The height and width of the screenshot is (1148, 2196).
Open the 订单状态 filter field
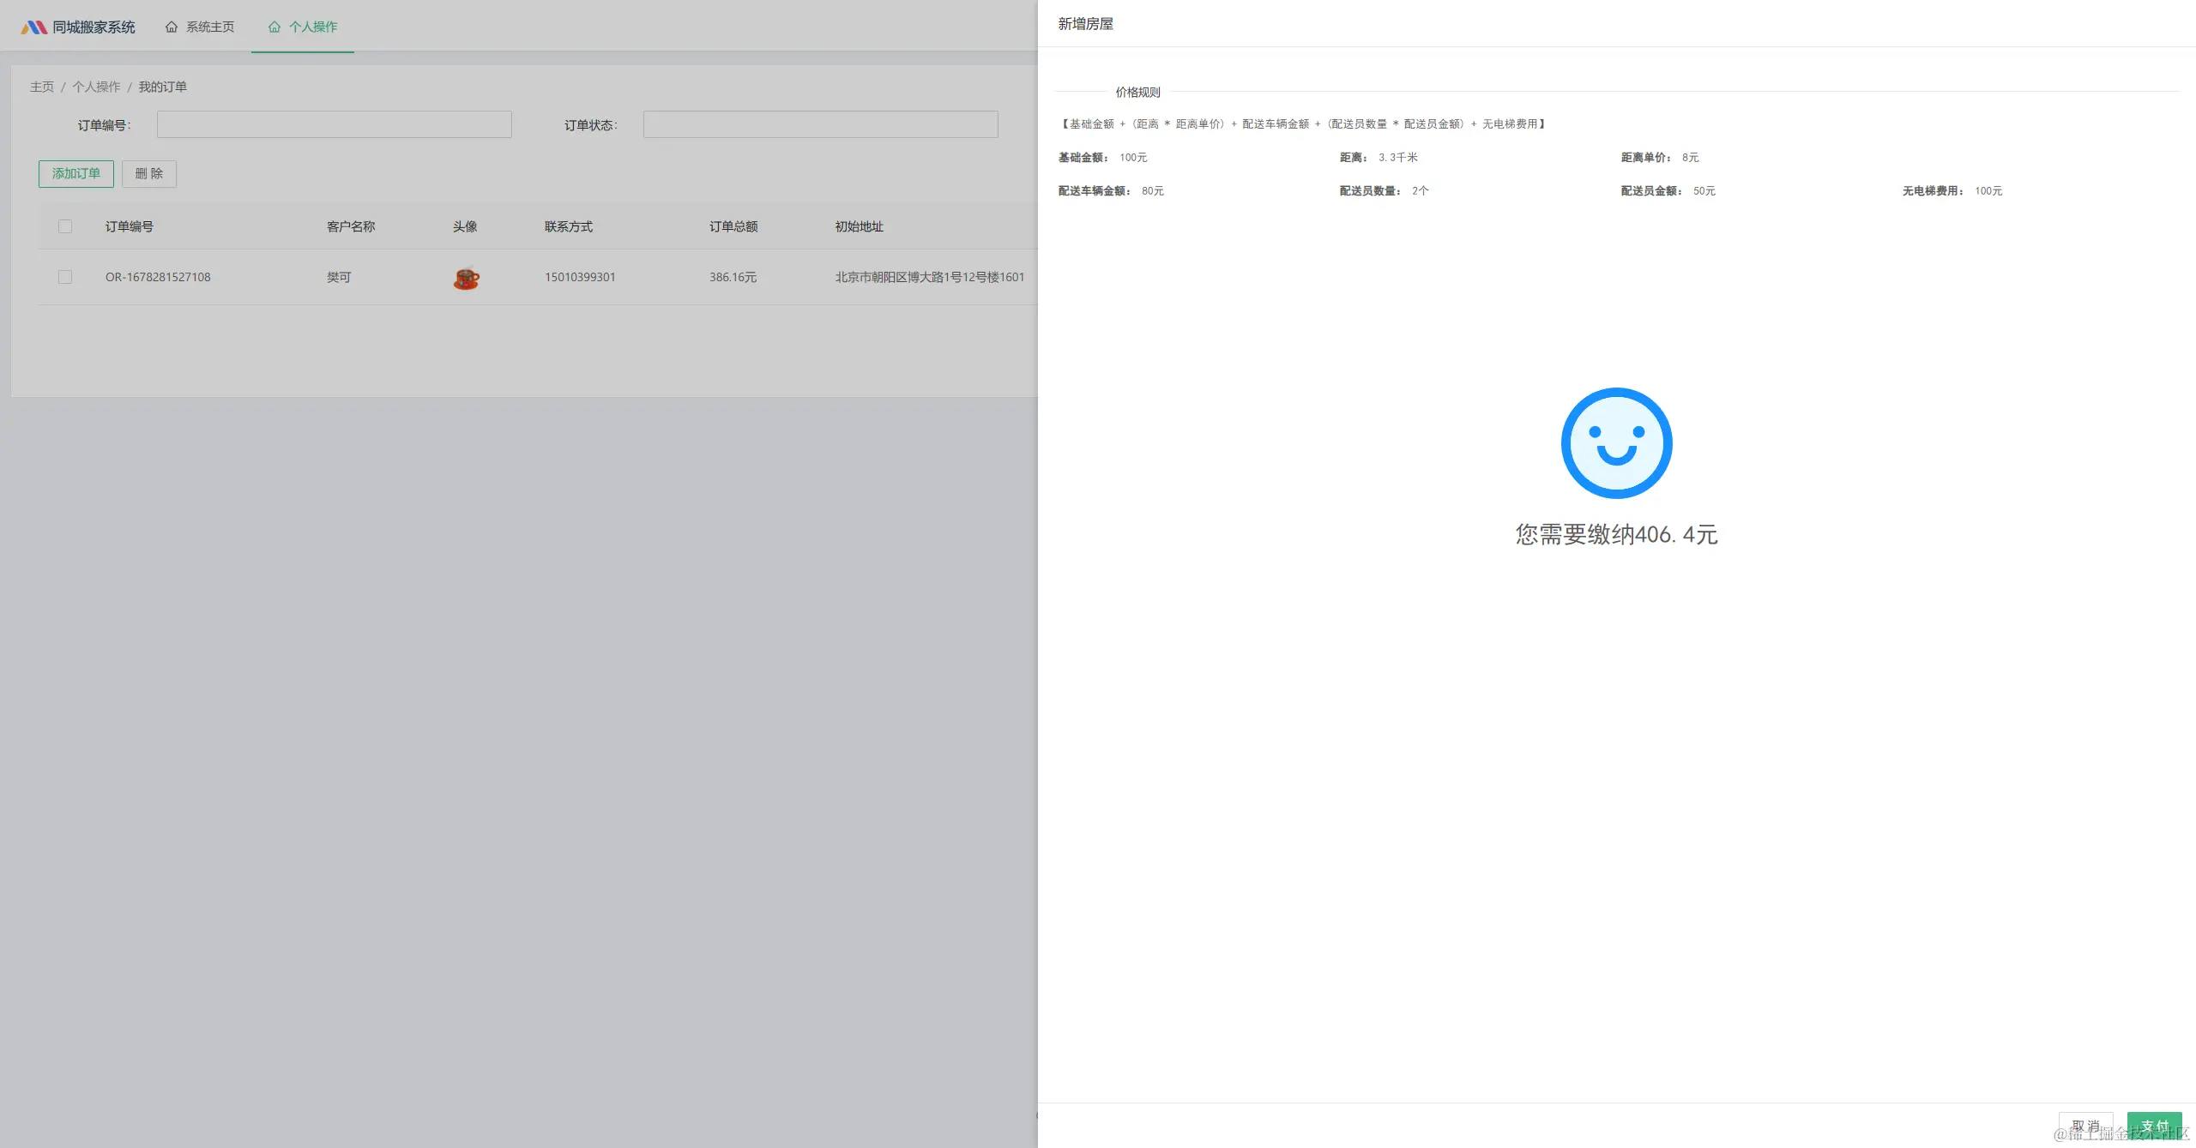[x=820, y=124]
